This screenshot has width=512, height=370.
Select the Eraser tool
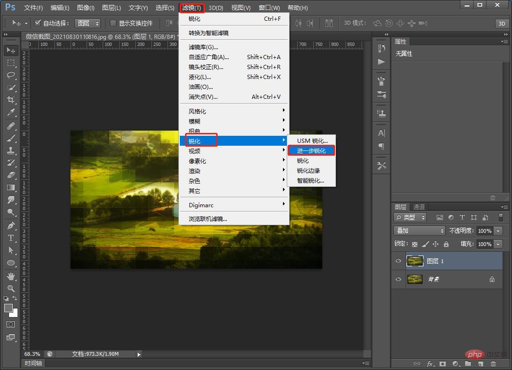[x=11, y=175]
